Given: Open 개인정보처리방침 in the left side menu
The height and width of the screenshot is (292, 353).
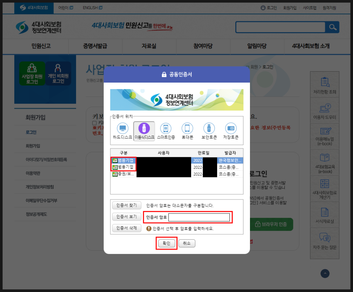Looking at the screenshot, I should [x=39, y=187].
